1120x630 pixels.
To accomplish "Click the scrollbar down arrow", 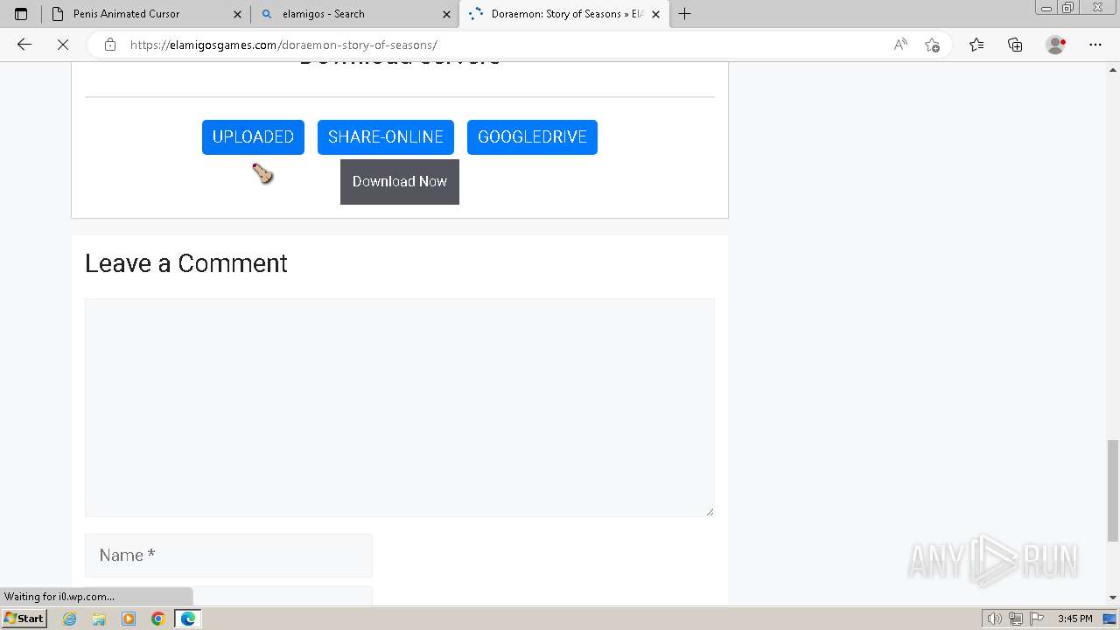I will 1113,598.
